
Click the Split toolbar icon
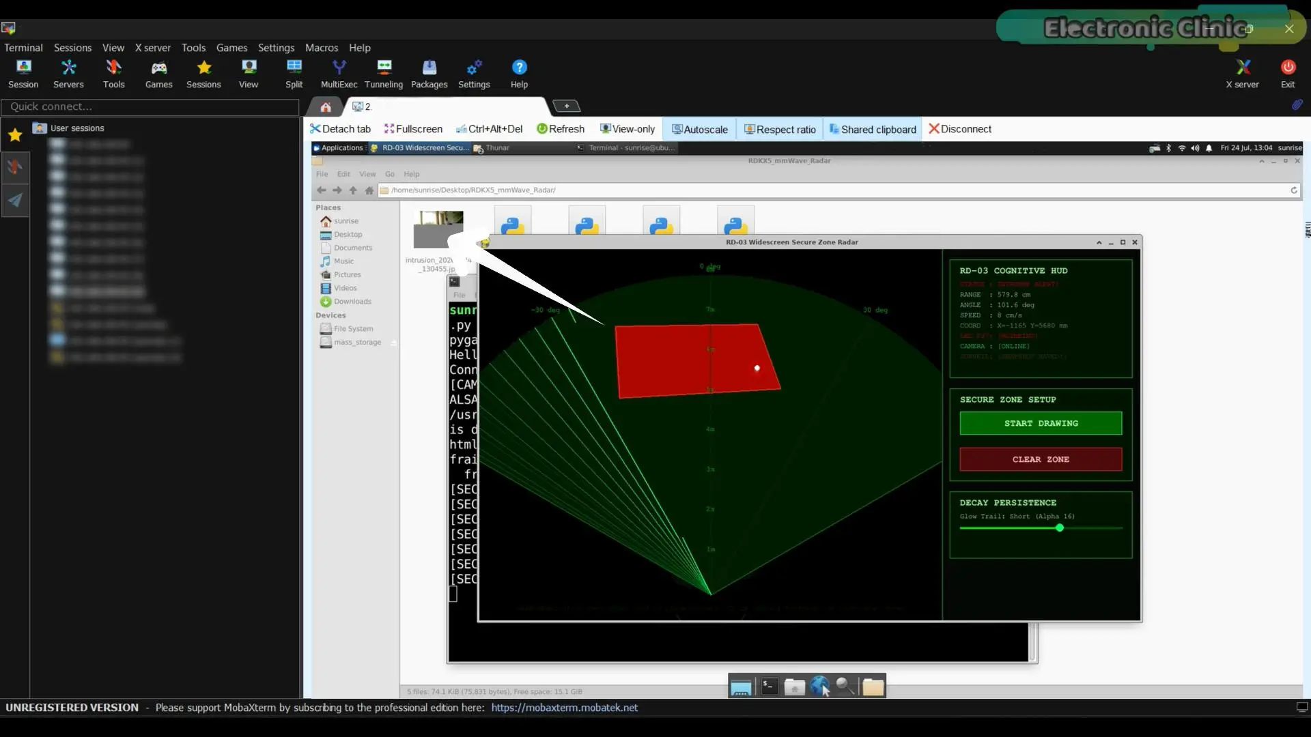coord(294,74)
